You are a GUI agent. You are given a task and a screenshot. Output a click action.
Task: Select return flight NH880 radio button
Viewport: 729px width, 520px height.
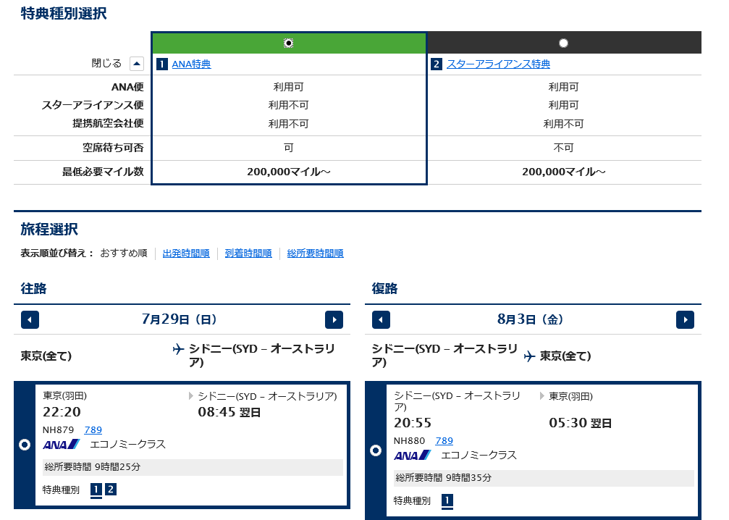376,450
